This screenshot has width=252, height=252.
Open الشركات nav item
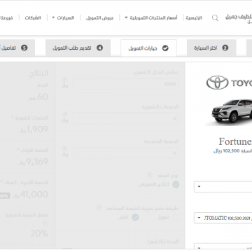tap(33, 18)
